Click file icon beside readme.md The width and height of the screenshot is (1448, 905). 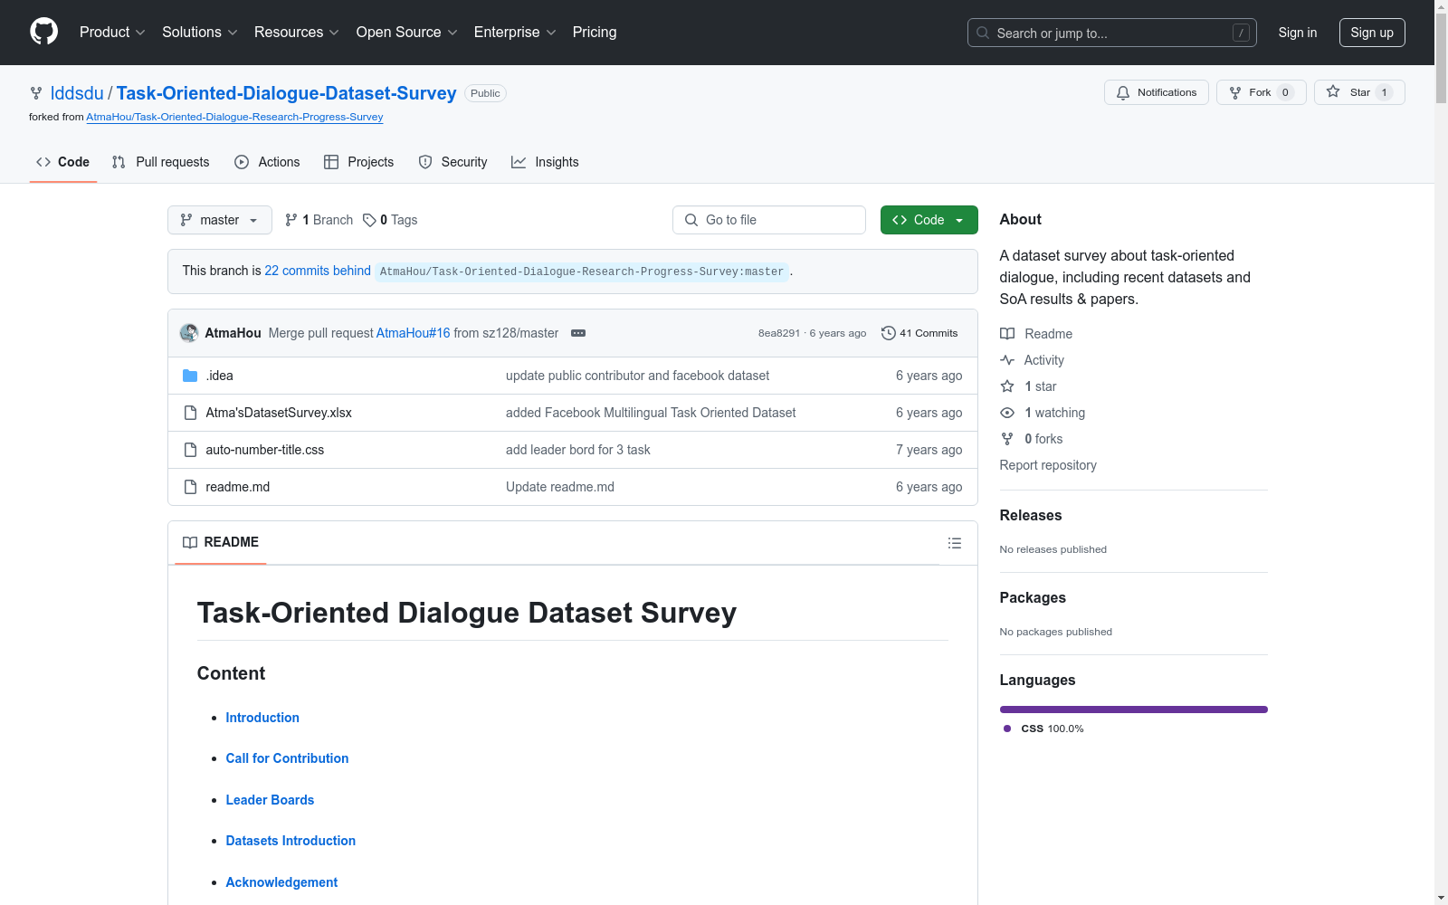(x=190, y=487)
